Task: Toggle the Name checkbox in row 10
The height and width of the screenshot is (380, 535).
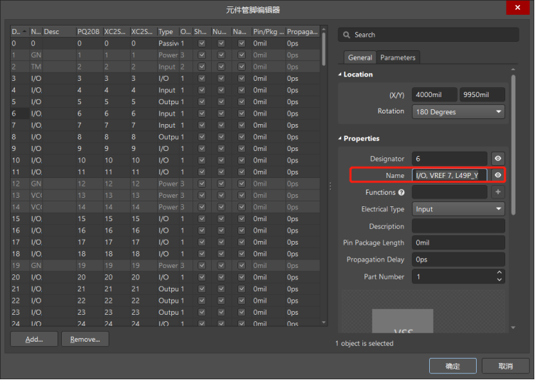Action: [242, 160]
